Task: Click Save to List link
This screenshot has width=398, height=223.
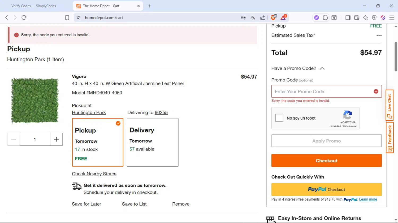Action: 134,204
